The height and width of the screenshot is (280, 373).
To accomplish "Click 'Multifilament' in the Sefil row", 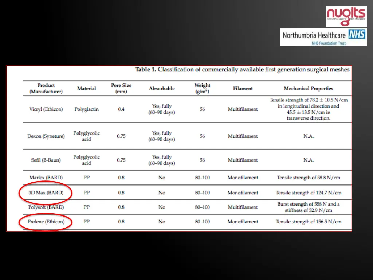I will click(x=243, y=160).
